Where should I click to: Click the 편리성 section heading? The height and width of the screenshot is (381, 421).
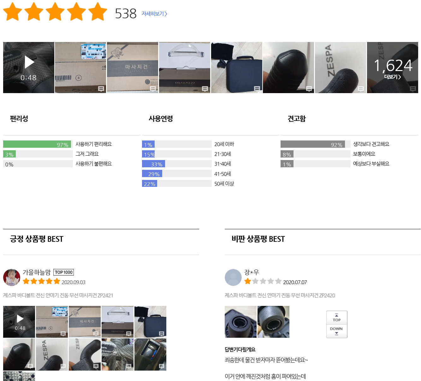click(x=19, y=119)
